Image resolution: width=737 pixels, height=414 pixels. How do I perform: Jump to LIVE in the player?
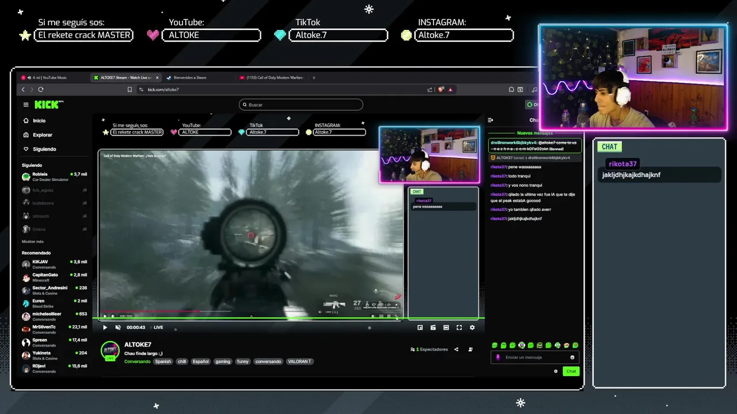tap(158, 328)
